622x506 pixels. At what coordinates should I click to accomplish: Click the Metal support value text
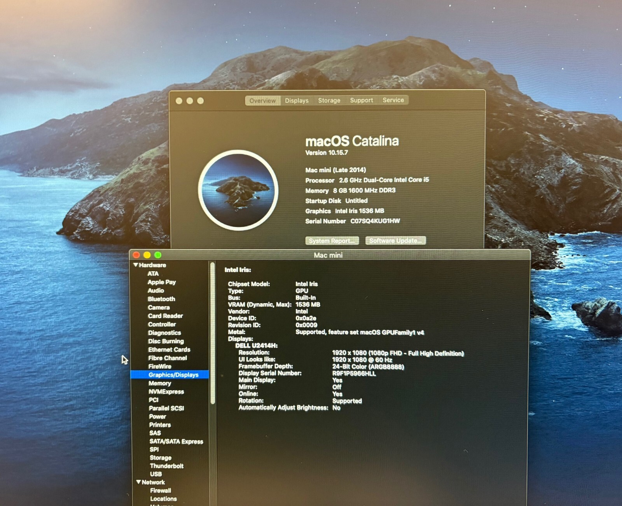pos(360,332)
